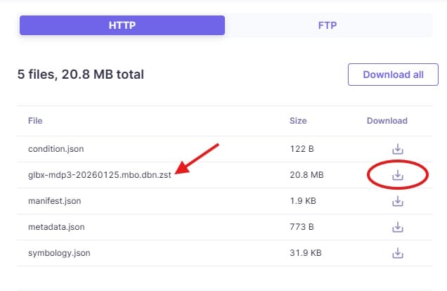Click the "5 files, 20.8 MB total" summary
The image size is (447, 291).
point(81,74)
